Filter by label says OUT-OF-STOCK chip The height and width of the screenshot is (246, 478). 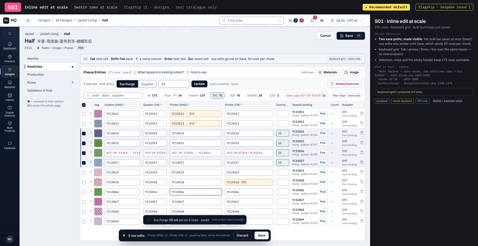click(306, 95)
